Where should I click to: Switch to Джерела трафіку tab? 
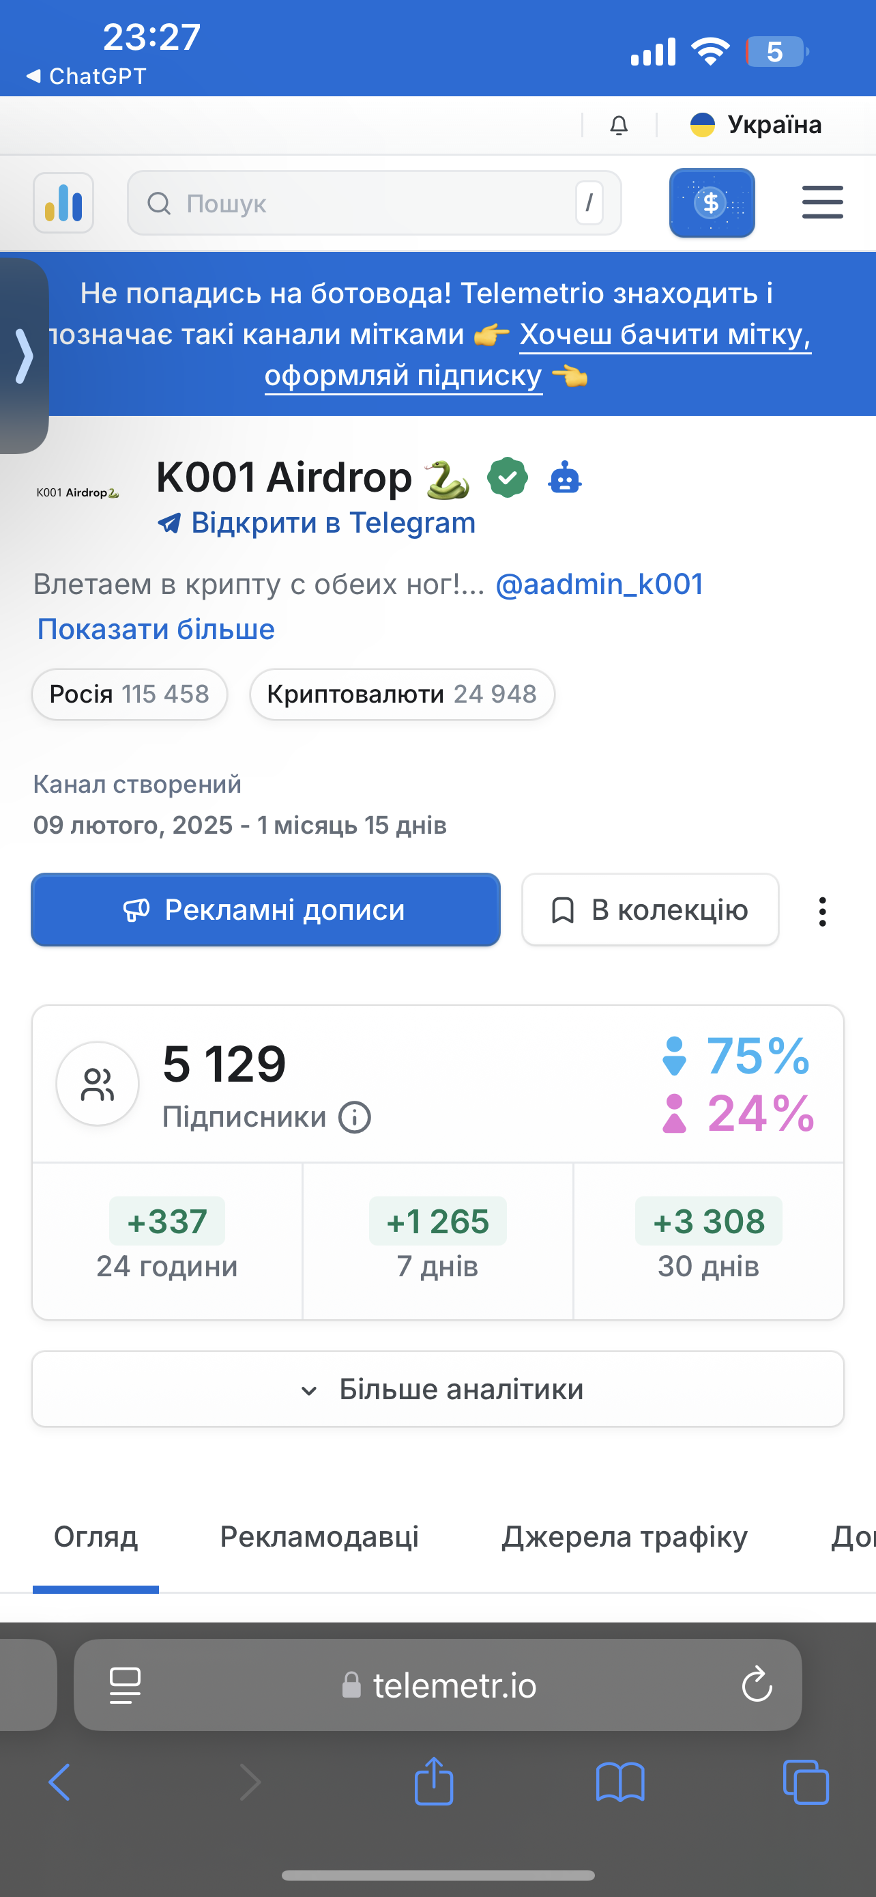(624, 1537)
